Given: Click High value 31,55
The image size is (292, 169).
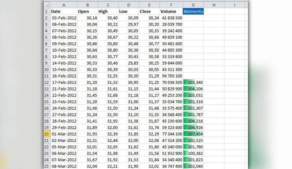Looking at the screenshot, I should (108, 76).
